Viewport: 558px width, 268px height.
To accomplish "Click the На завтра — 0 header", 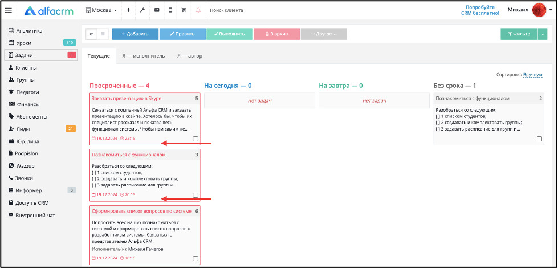I will coord(341,86).
